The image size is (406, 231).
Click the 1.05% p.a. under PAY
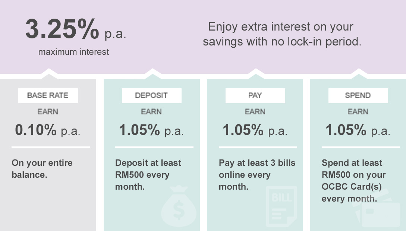point(255,130)
